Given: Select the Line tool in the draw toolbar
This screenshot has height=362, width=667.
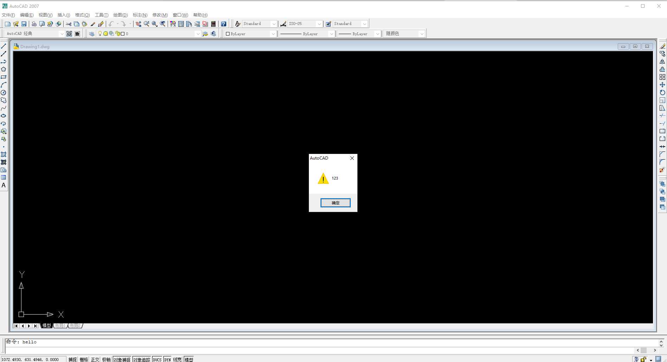Looking at the screenshot, I should 4,46.
